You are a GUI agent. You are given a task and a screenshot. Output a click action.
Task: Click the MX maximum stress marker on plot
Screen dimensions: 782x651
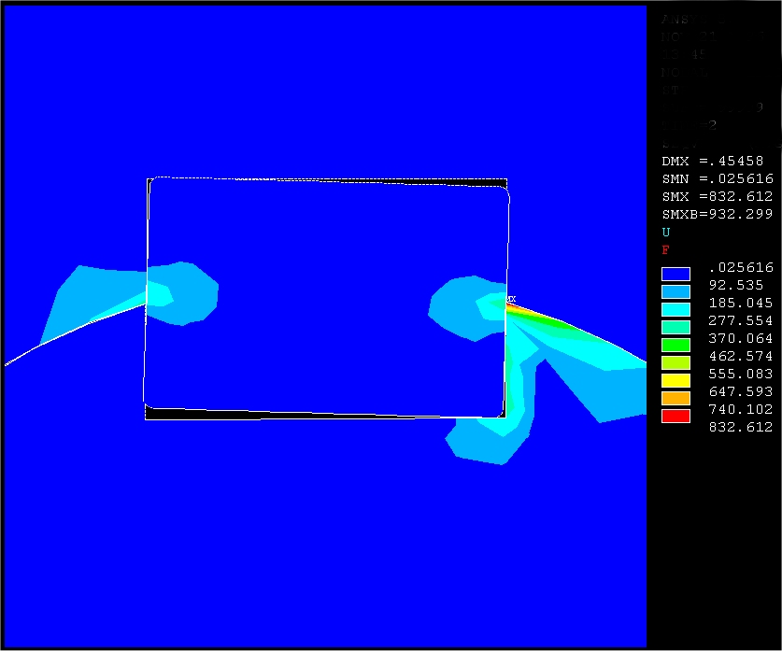click(511, 299)
